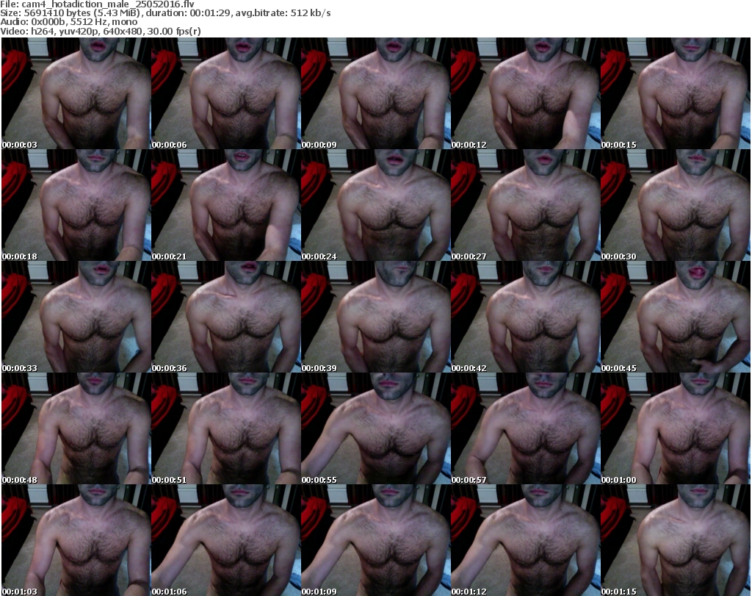
Task: Open the frame at 00:00:12
Action: [x=526, y=93]
